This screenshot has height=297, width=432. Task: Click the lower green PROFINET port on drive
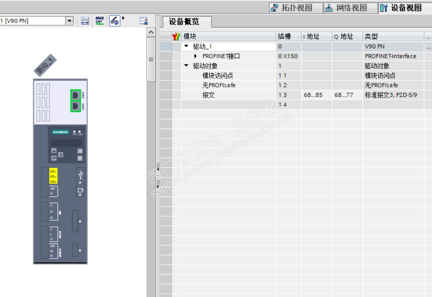[76, 106]
